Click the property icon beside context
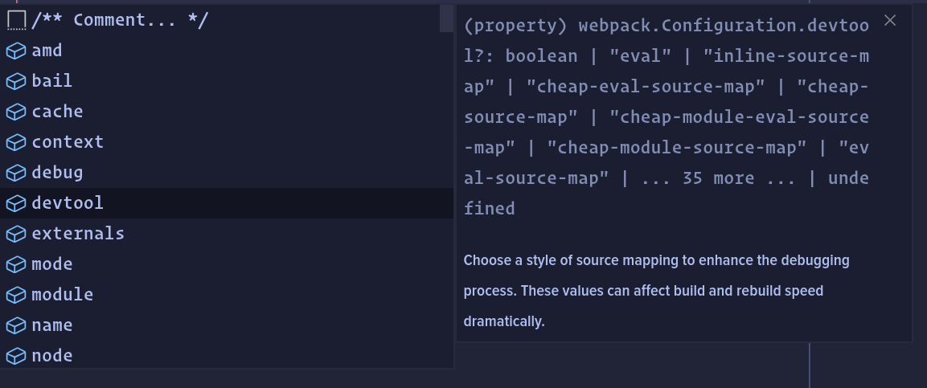This screenshot has width=927, height=388. [16, 142]
